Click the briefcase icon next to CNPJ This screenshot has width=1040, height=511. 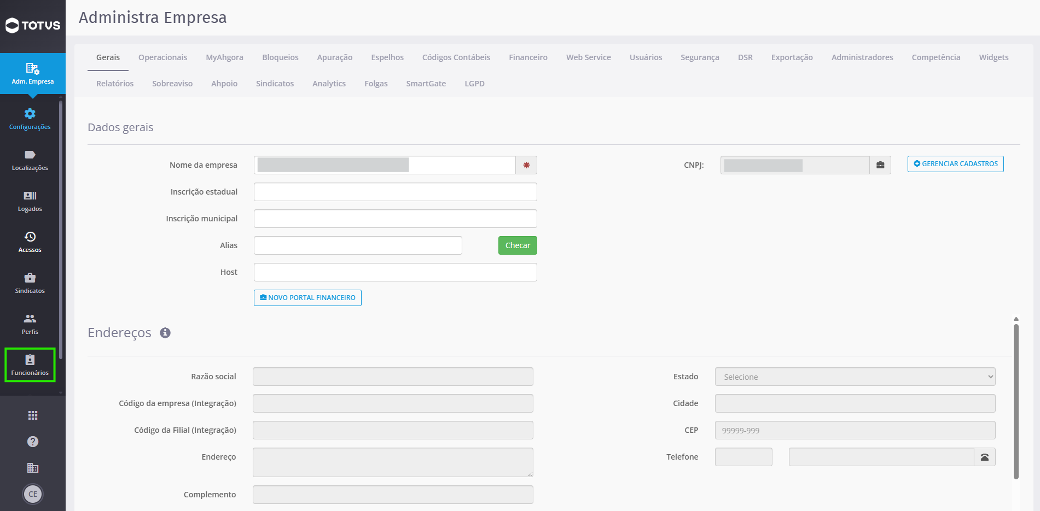click(880, 165)
